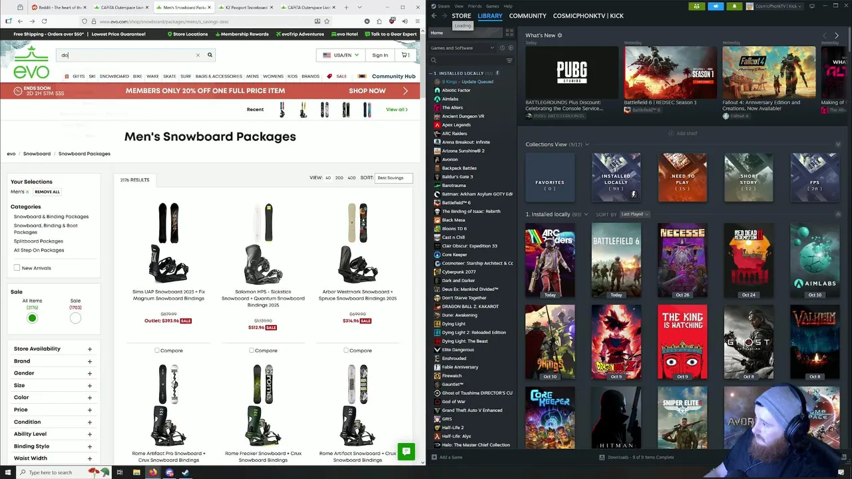This screenshot has width=852, height=479.
Task: Open What's New settings gear in Steam
Action: [x=560, y=35]
